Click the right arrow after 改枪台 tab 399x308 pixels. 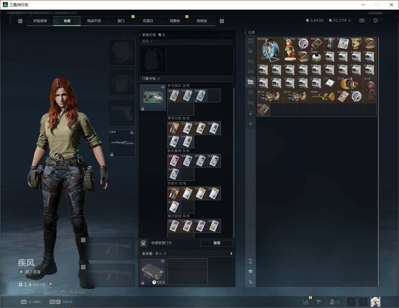click(x=222, y=21)
